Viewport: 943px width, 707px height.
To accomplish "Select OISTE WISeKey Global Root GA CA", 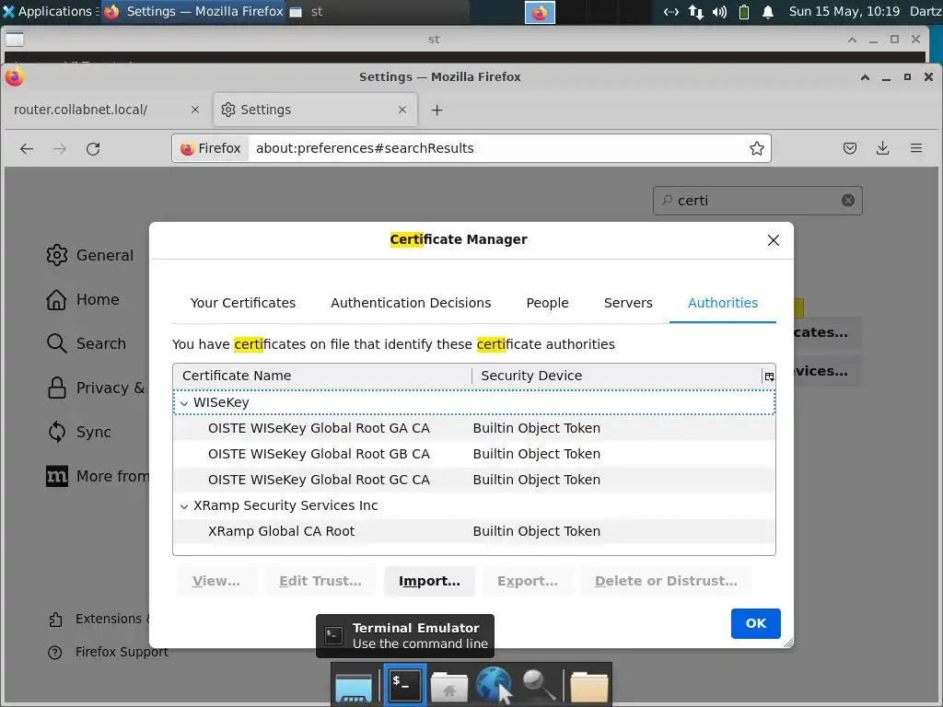I will click(474, 428).
